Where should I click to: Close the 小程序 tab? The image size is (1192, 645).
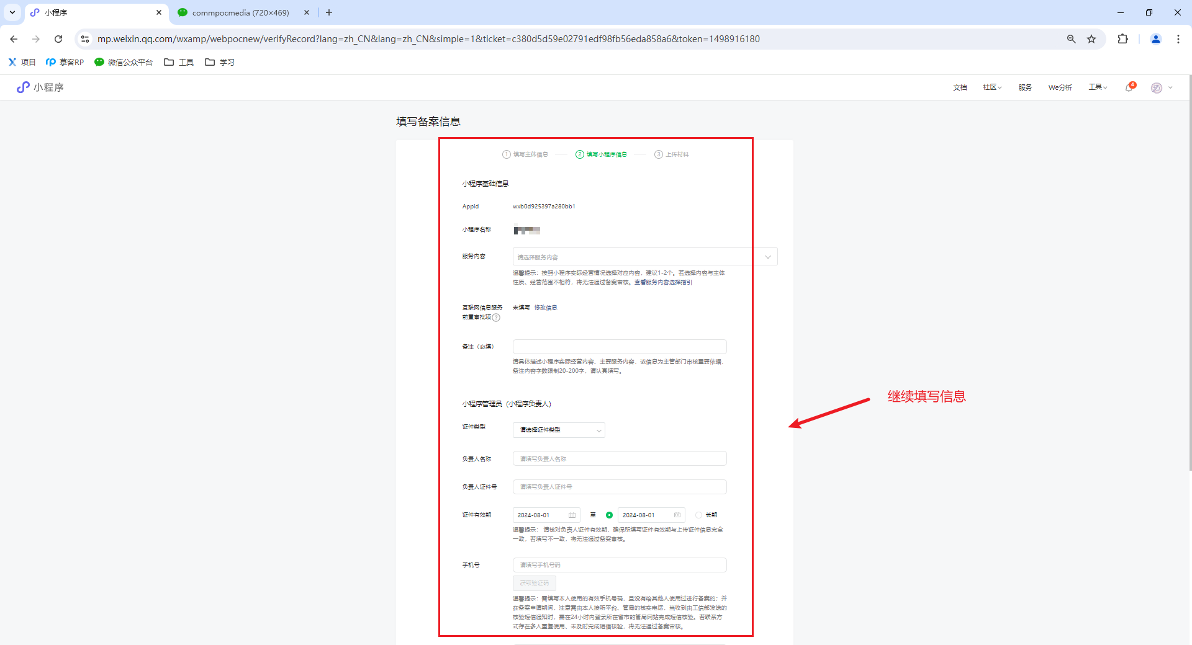coord(159,12)
